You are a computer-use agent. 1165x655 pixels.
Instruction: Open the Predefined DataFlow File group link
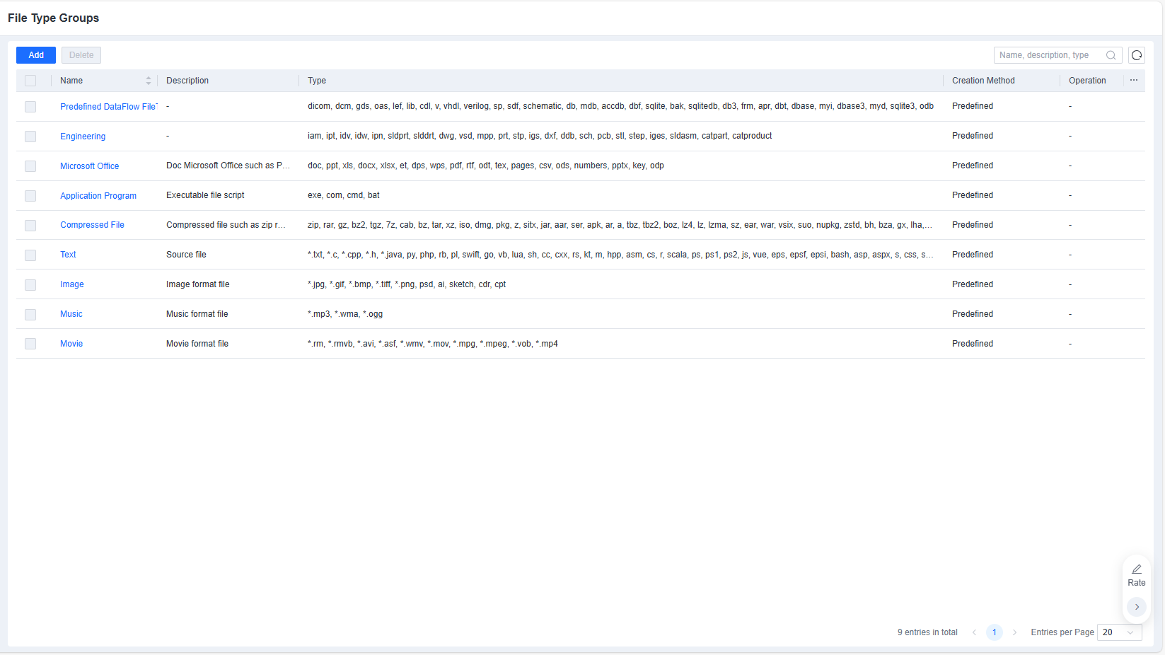(108, 107)
